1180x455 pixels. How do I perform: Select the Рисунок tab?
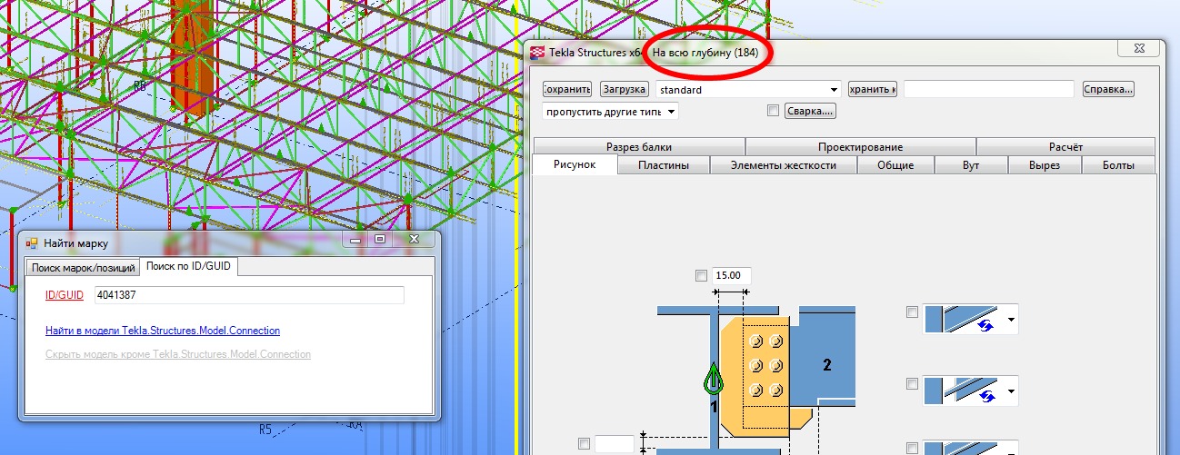575,164
